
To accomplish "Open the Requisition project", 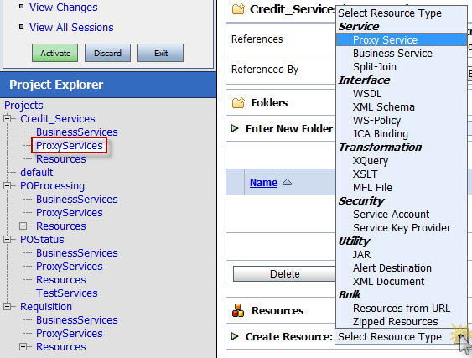I will (46, 307).
